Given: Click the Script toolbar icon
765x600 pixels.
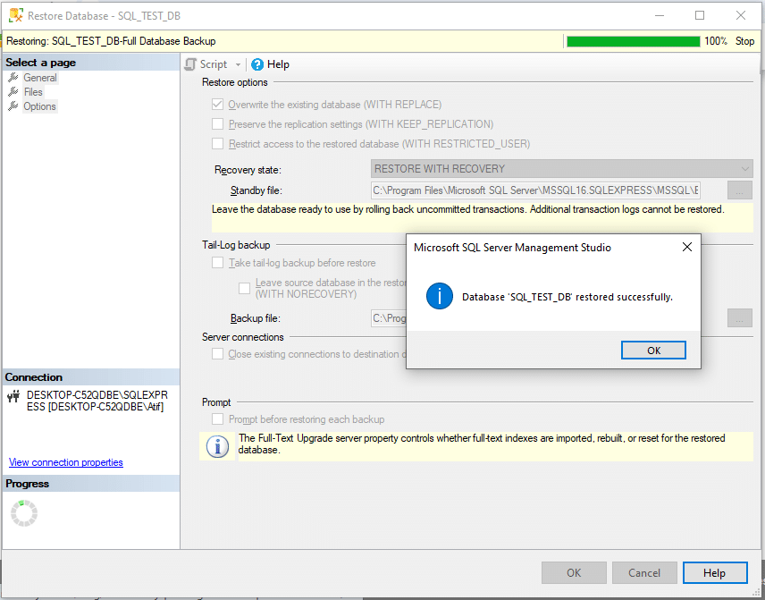Looking at the screenshot, I should tap(190, 64).
